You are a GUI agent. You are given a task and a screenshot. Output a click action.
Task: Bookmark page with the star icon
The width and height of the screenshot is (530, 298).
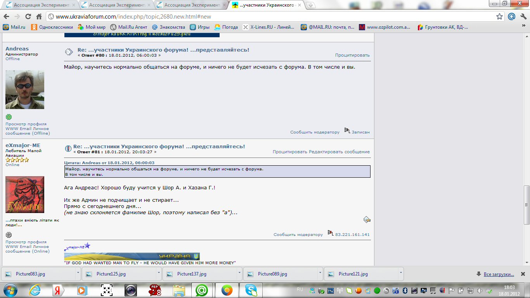pos(500,17)
